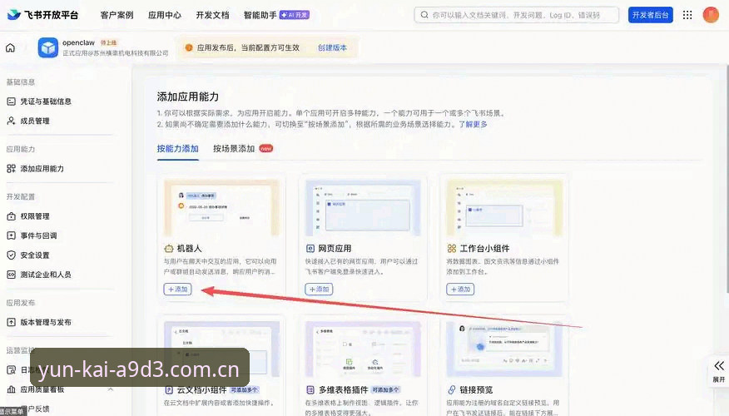The height and width of the screenshot is (416, 729).
Task: Click the 链接预览 preview thumbnail
Action: click(504, 349)
